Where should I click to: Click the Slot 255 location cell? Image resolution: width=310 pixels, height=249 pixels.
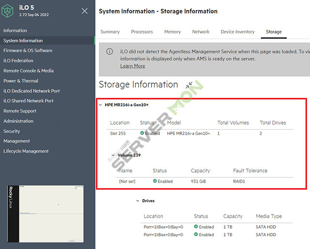[118, 133]
